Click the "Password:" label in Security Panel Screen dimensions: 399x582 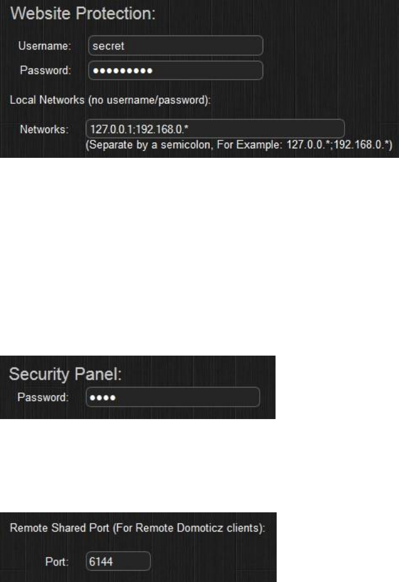[43, 397]
